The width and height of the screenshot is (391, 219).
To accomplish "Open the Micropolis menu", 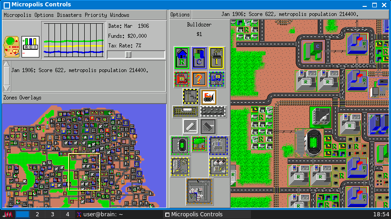I will pos(17,15).
